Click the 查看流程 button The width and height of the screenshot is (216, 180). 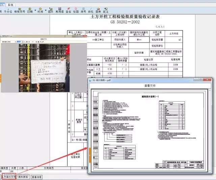coord(37,177)
